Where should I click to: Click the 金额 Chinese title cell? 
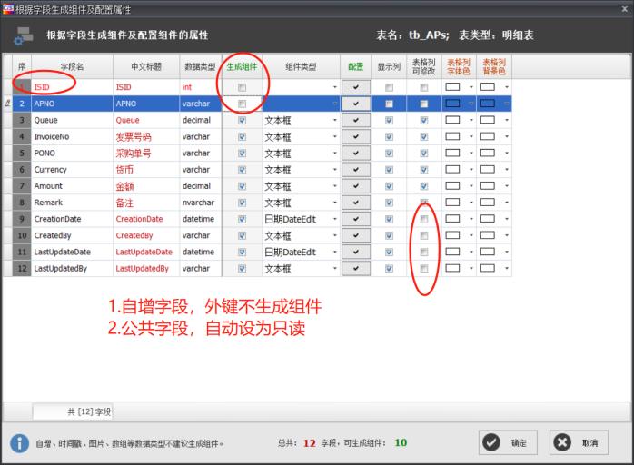(x=146, y=186)
